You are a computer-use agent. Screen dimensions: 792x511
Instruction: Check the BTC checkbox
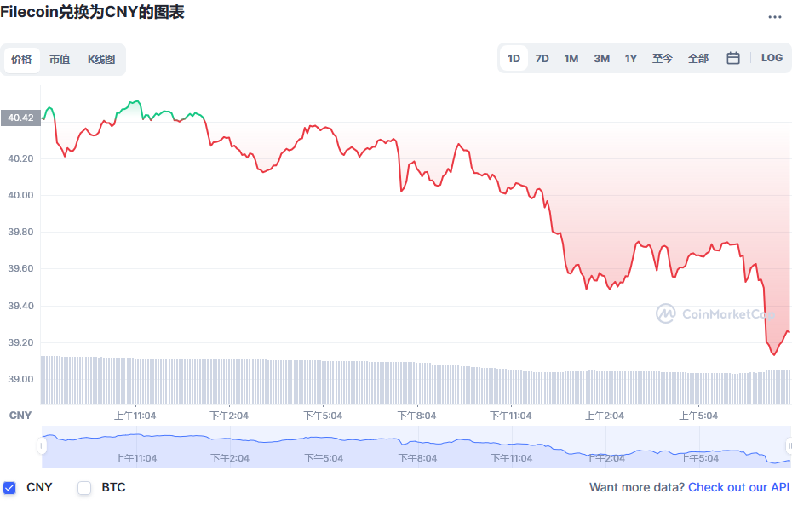(84, 488)
